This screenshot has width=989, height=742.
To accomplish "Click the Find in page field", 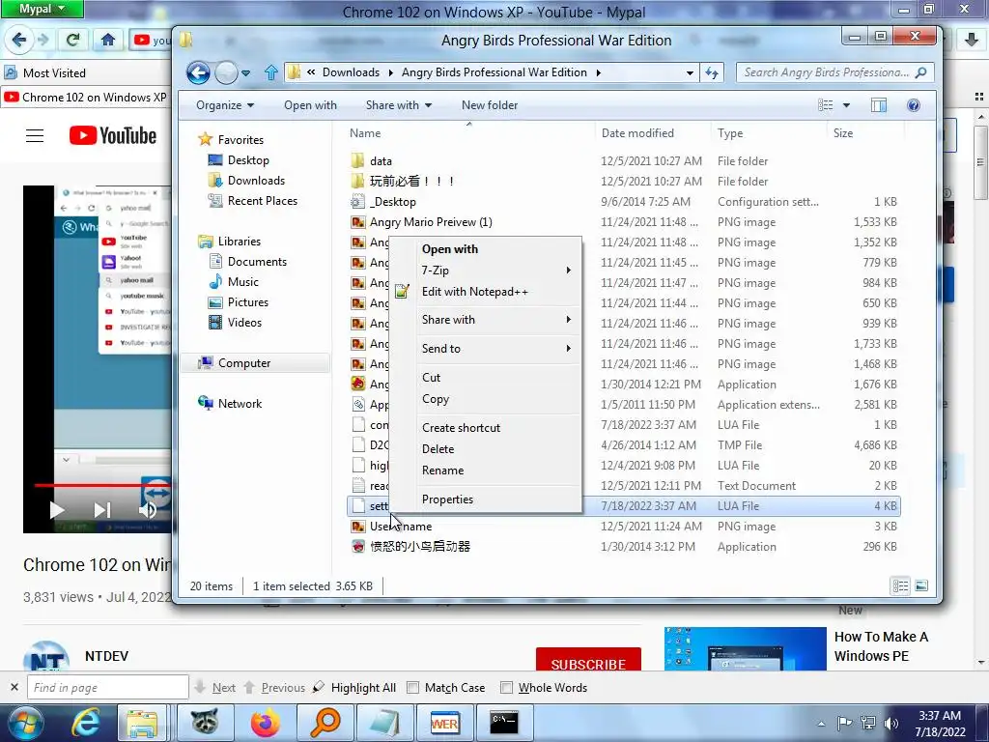I will click(108, 688).
